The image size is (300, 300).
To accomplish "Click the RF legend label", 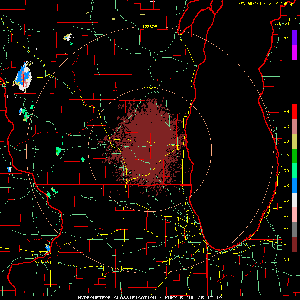I will (x=286, y=37).
